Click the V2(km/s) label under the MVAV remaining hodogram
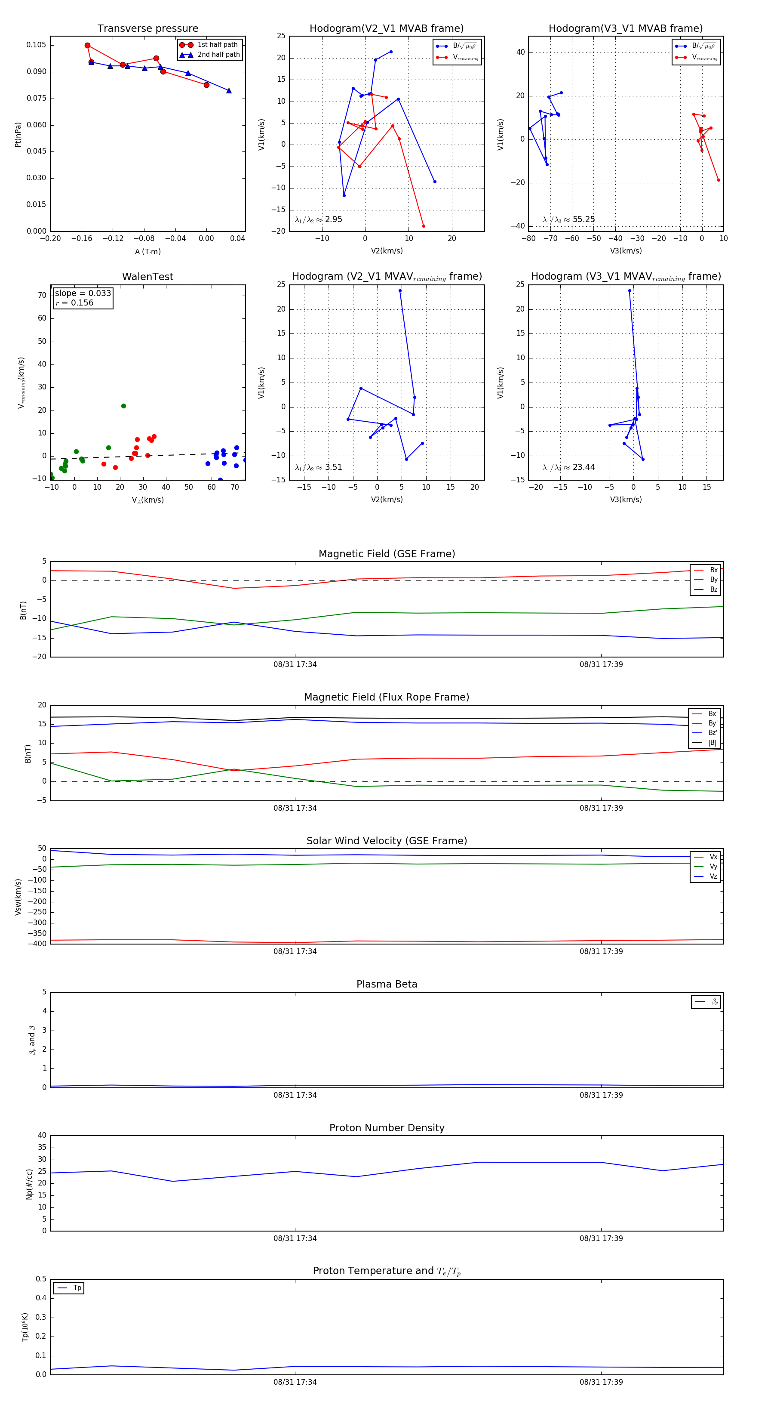 [387, 500]
